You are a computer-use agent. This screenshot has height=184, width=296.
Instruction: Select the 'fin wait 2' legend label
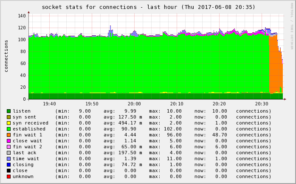click(28, 147)
